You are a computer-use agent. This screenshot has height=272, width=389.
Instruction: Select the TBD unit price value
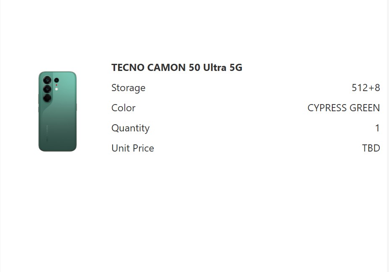[371, 148]
